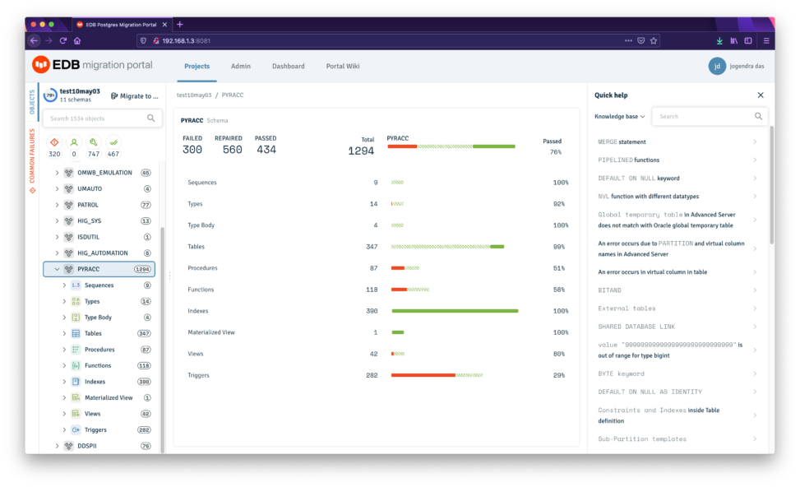Open the Admin tab
This screenshot has width=800, height=487.
tap(241, 67)
